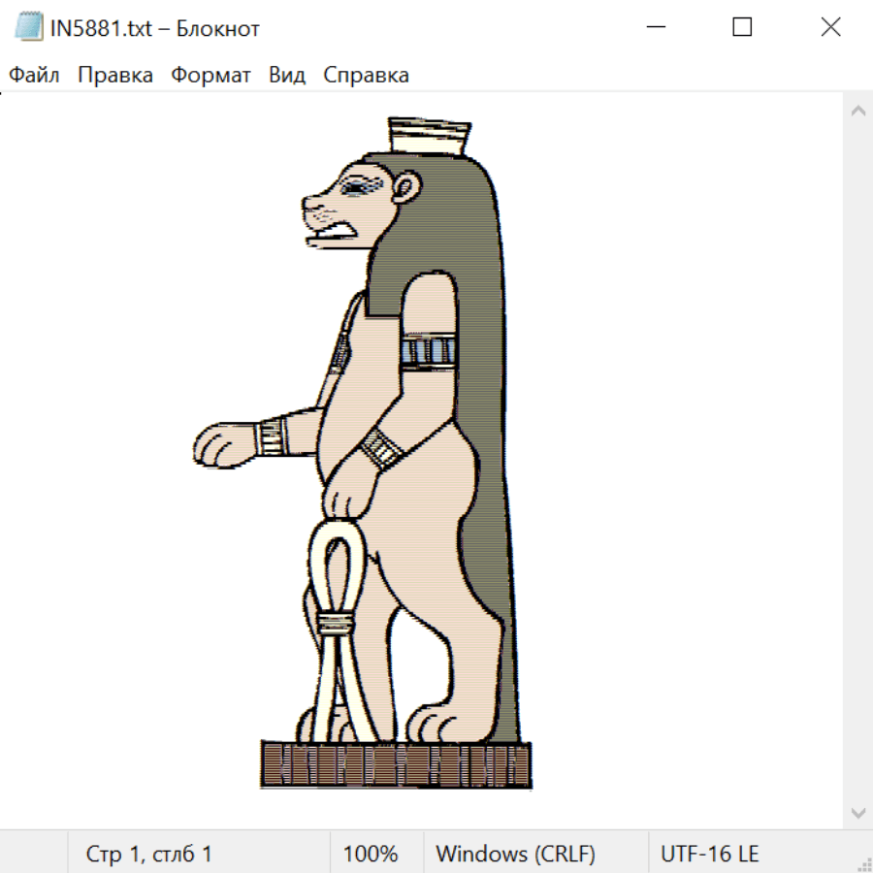The height and width of the screenshot is (873, 873).
Task: Click the Windows (CRLF) status field
Action: (515, 854)
